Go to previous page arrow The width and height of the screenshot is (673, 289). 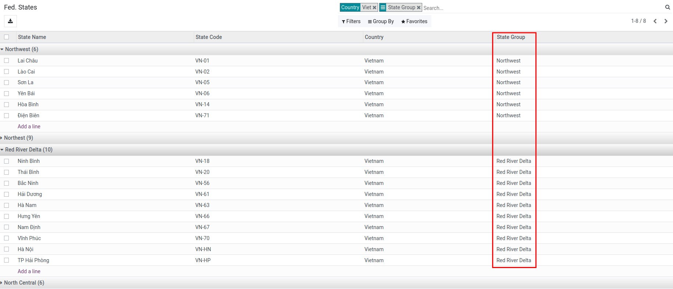pos(655,21)
